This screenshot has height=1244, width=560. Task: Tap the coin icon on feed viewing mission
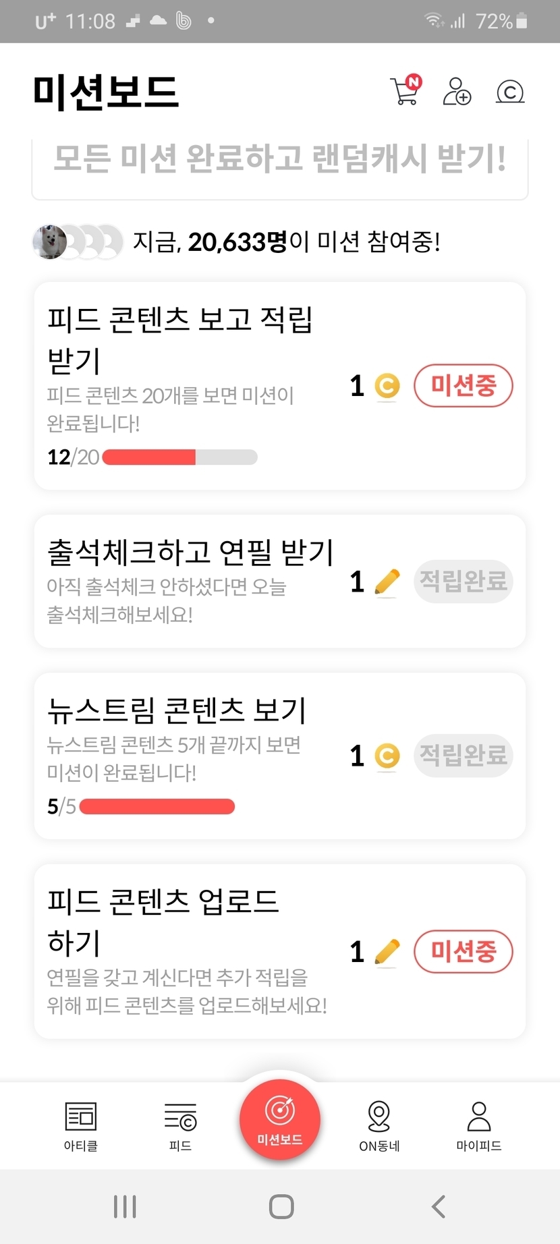point(387,386)
